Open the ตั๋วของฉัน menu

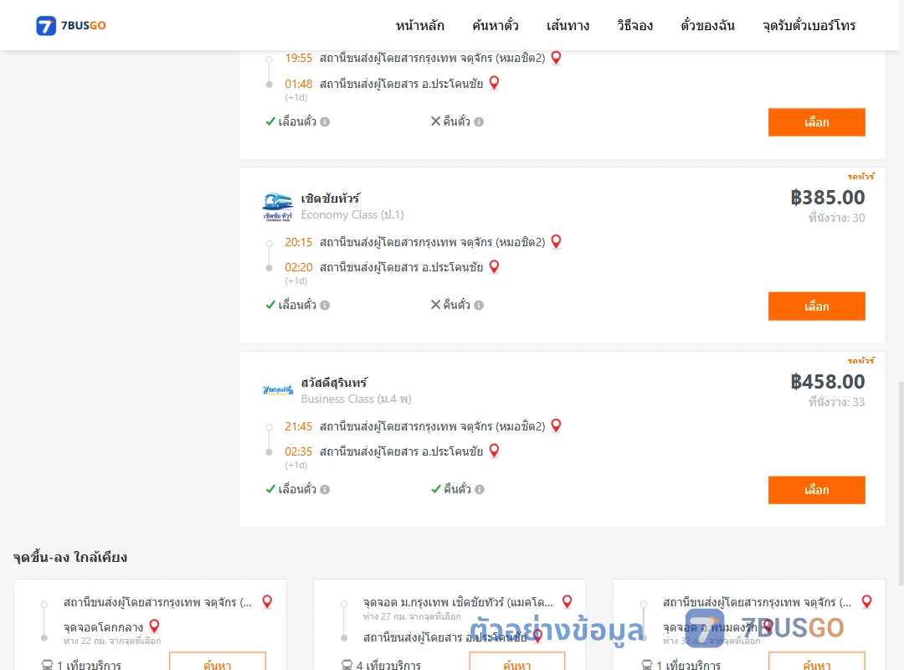(707, 25)
